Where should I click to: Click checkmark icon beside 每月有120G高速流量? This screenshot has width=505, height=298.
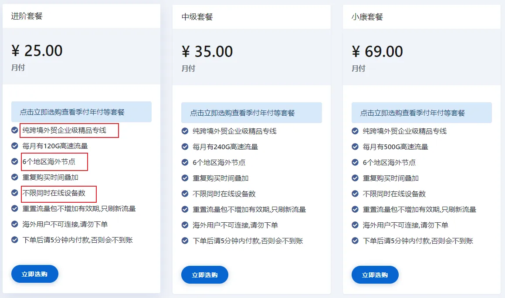point(14,146)
